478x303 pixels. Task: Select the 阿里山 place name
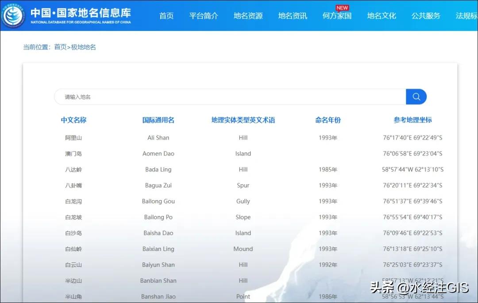73,138
